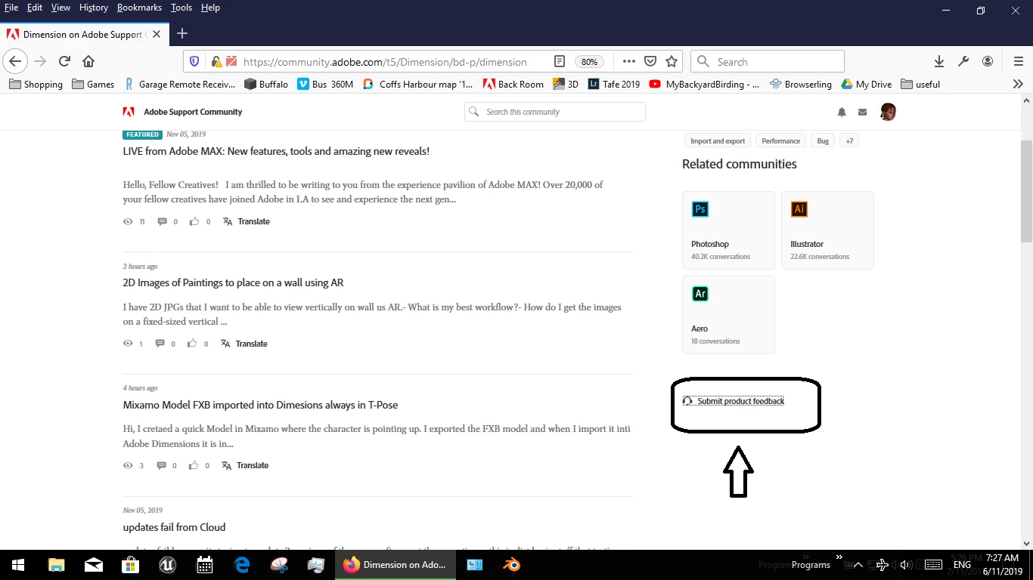Open View menu
This screenshot has height=580, width=1033.
[x=61, y=8]
